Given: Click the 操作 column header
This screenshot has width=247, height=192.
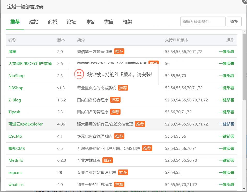Looking at the screenshot, I should pos(230,40).
